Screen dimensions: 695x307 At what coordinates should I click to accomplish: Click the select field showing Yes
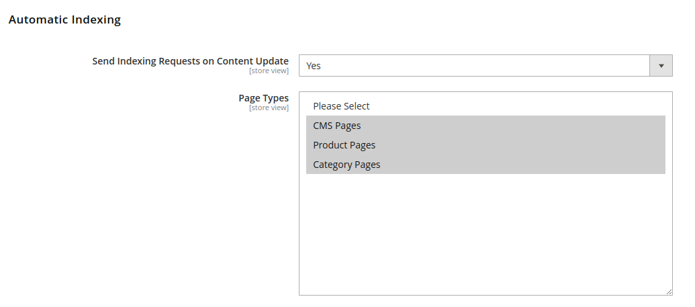[485, 66]
